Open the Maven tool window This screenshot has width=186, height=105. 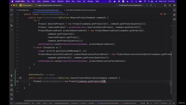click(174, 20)
